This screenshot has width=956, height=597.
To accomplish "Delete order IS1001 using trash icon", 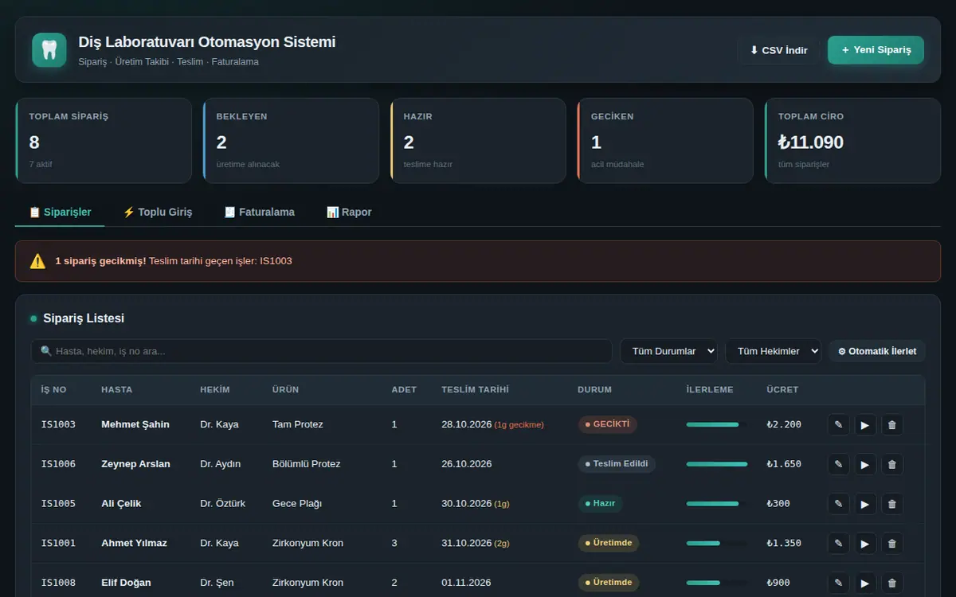I will (x=892, y=543).
